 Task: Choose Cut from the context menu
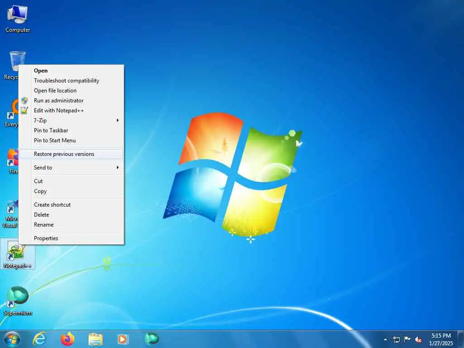[71, 181]
